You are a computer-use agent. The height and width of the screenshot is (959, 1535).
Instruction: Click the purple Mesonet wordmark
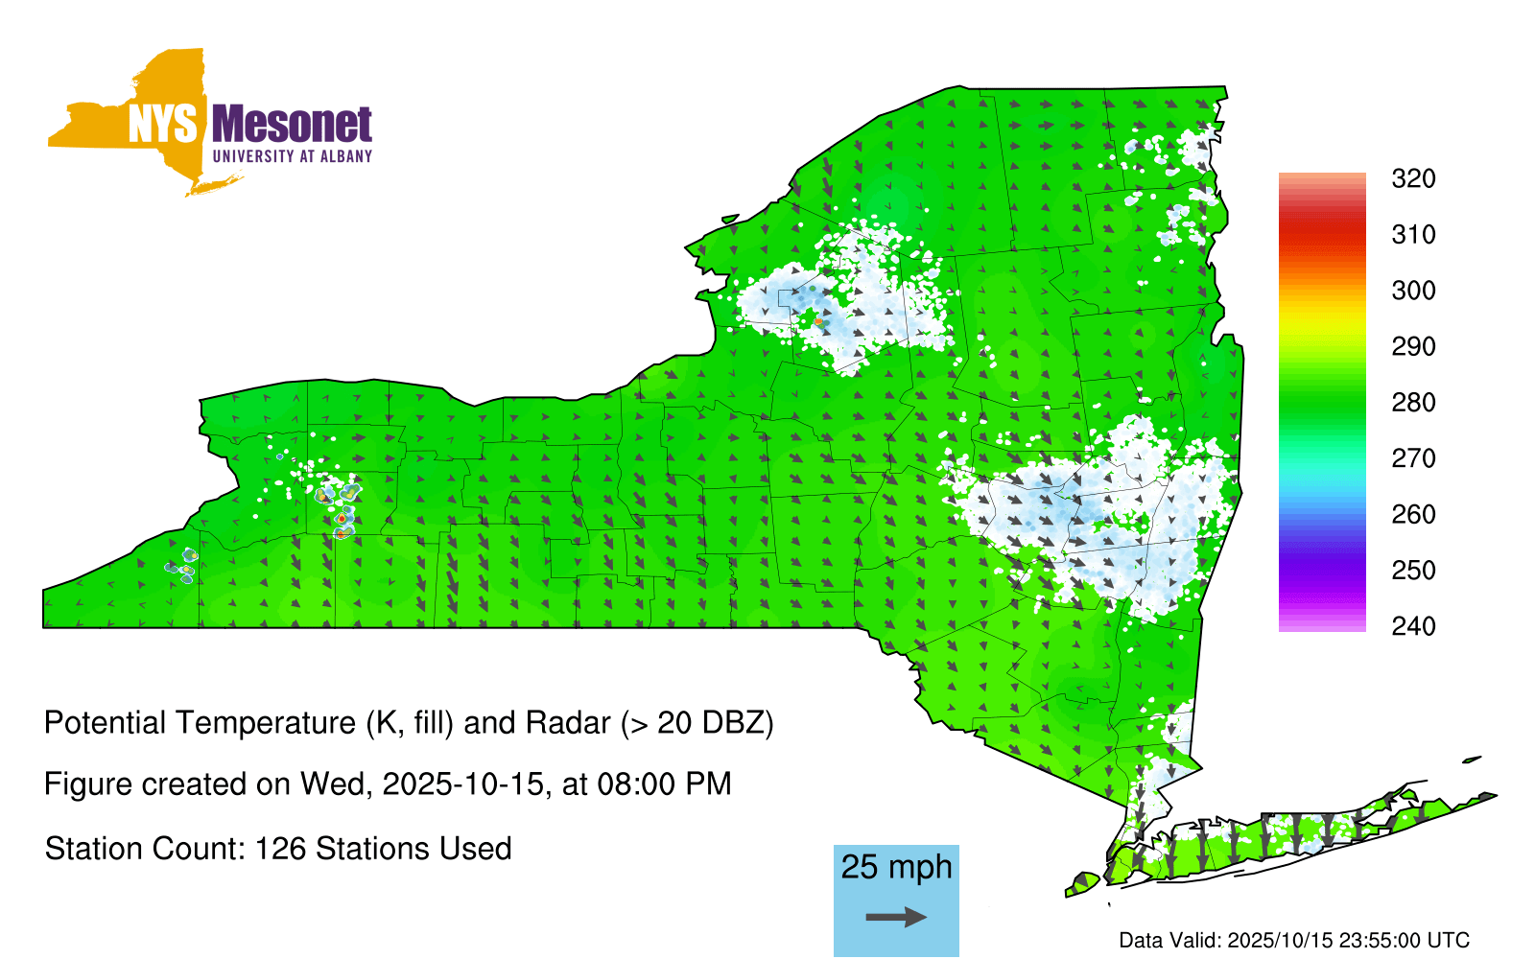(x=292, y=125)
